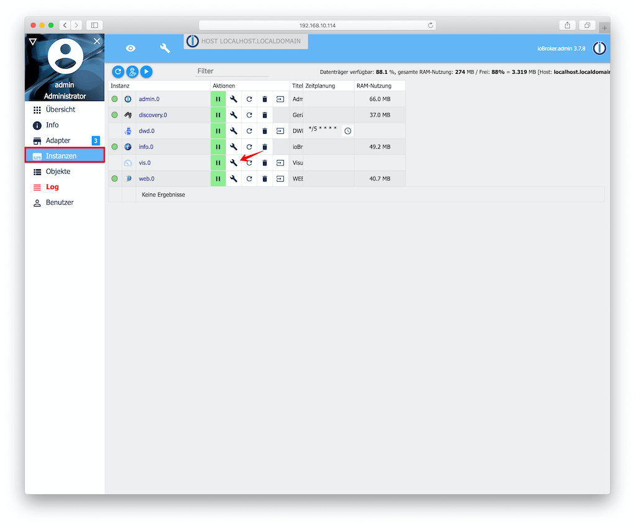The width and height of the screenshot is (635, 527).
Task: Open the web.0 web link icon
Action: tap(280, 179)
